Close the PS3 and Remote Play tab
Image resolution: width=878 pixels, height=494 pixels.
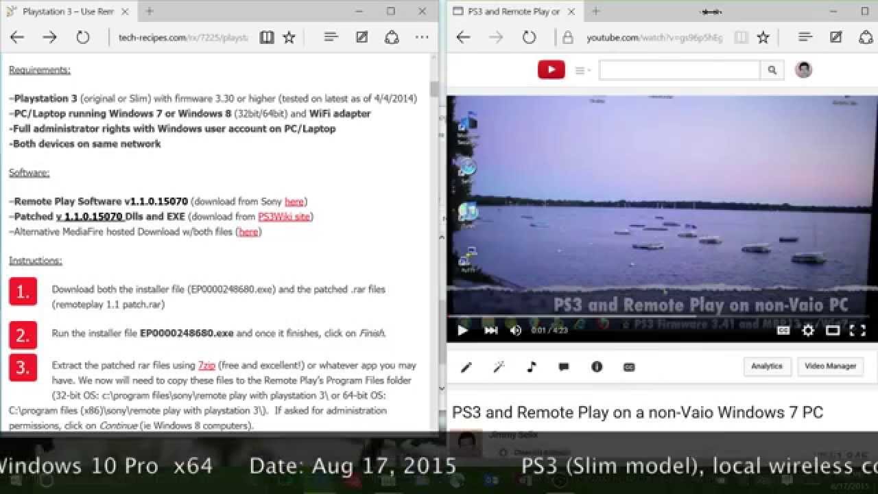[573, 11]
